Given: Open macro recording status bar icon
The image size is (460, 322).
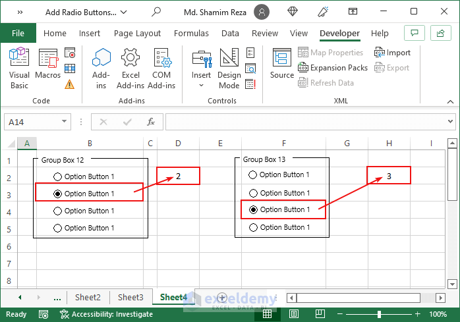Looking at the screenshot, I should pos(43,314).
